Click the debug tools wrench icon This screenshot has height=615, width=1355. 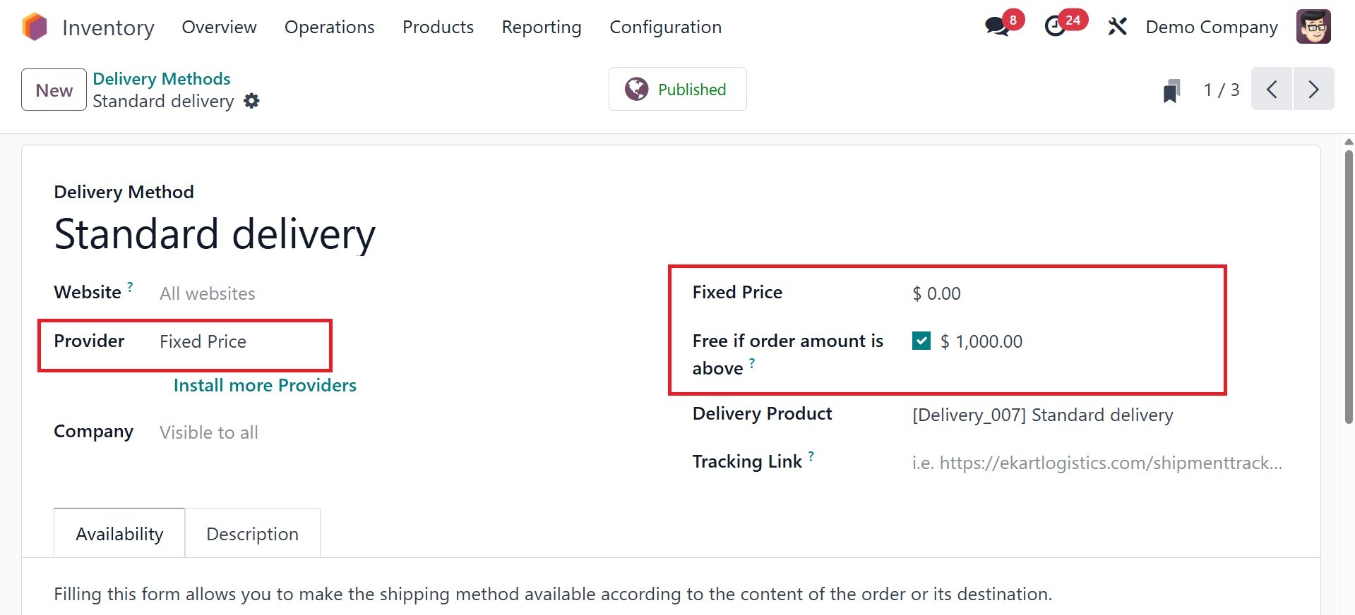pos(1117,27)
